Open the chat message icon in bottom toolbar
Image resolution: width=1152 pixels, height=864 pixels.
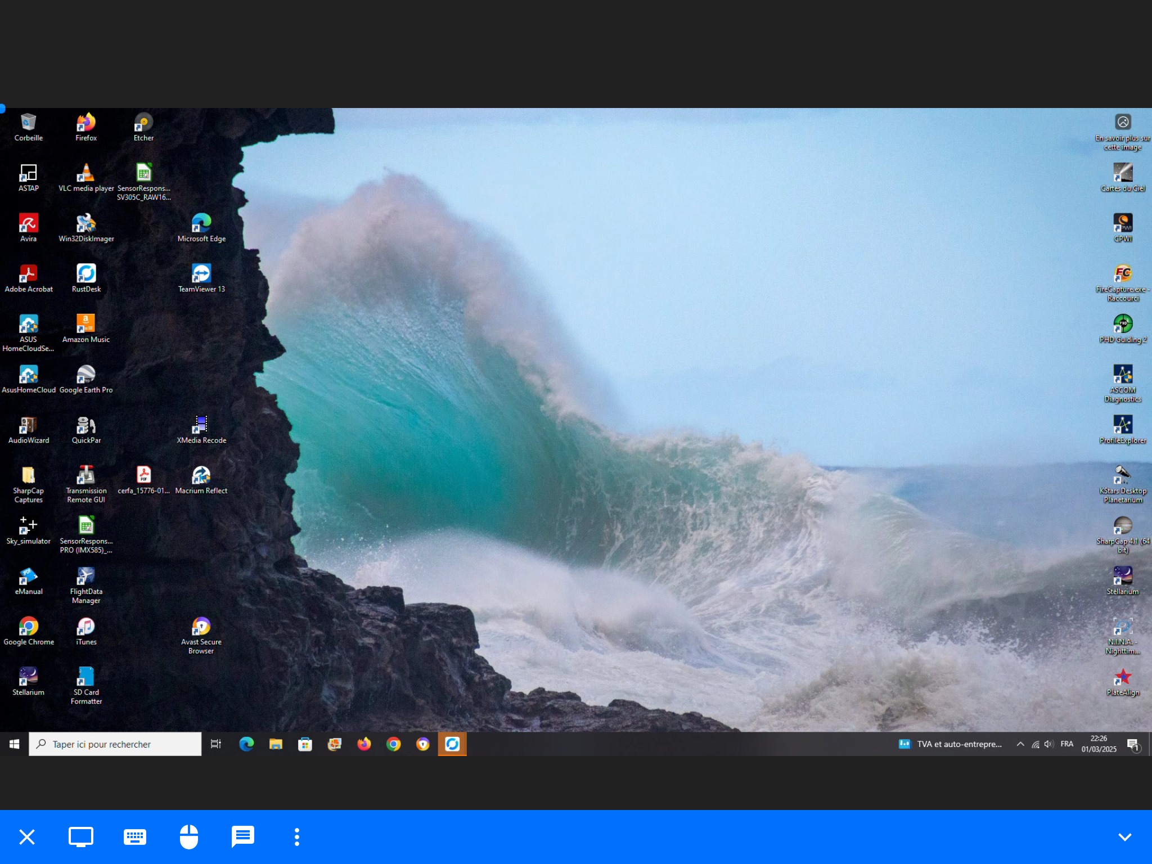(243, 837)
